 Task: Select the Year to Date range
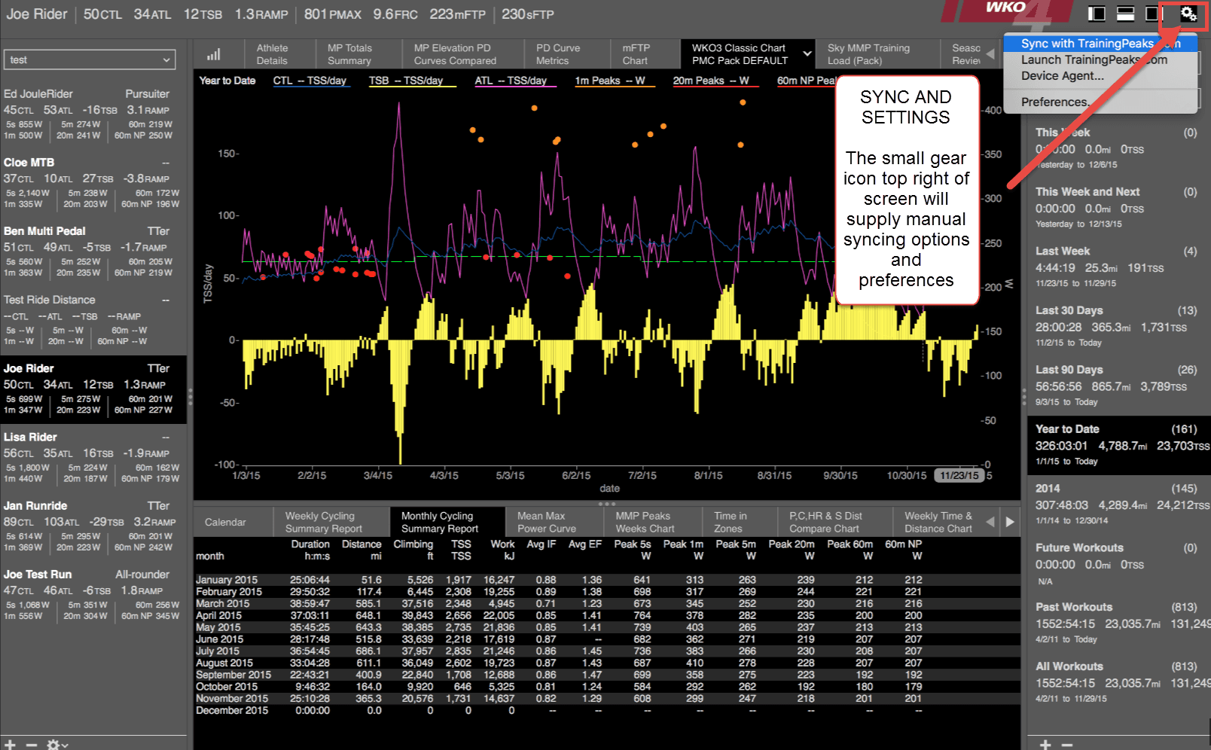coord(1118,445)
